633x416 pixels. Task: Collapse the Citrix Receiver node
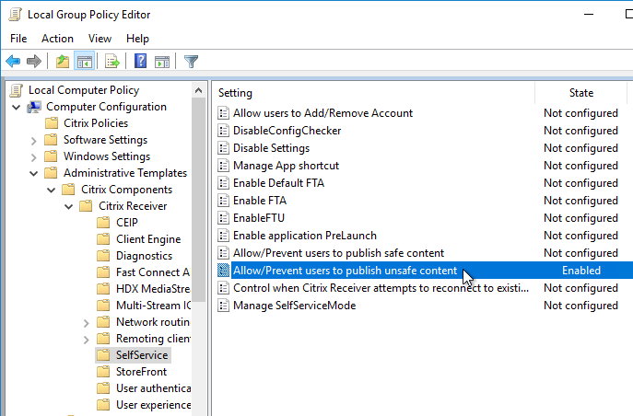click(69, 206)
